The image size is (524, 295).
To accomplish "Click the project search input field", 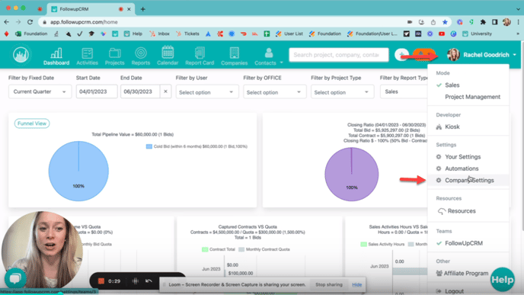I will tap(339, 55).
